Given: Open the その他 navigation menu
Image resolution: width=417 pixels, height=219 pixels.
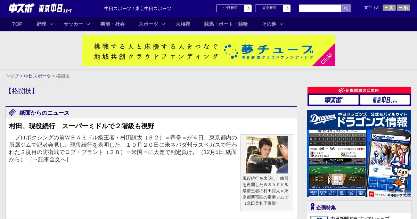Looking at the screenshot, I should (x=269, y=24).
